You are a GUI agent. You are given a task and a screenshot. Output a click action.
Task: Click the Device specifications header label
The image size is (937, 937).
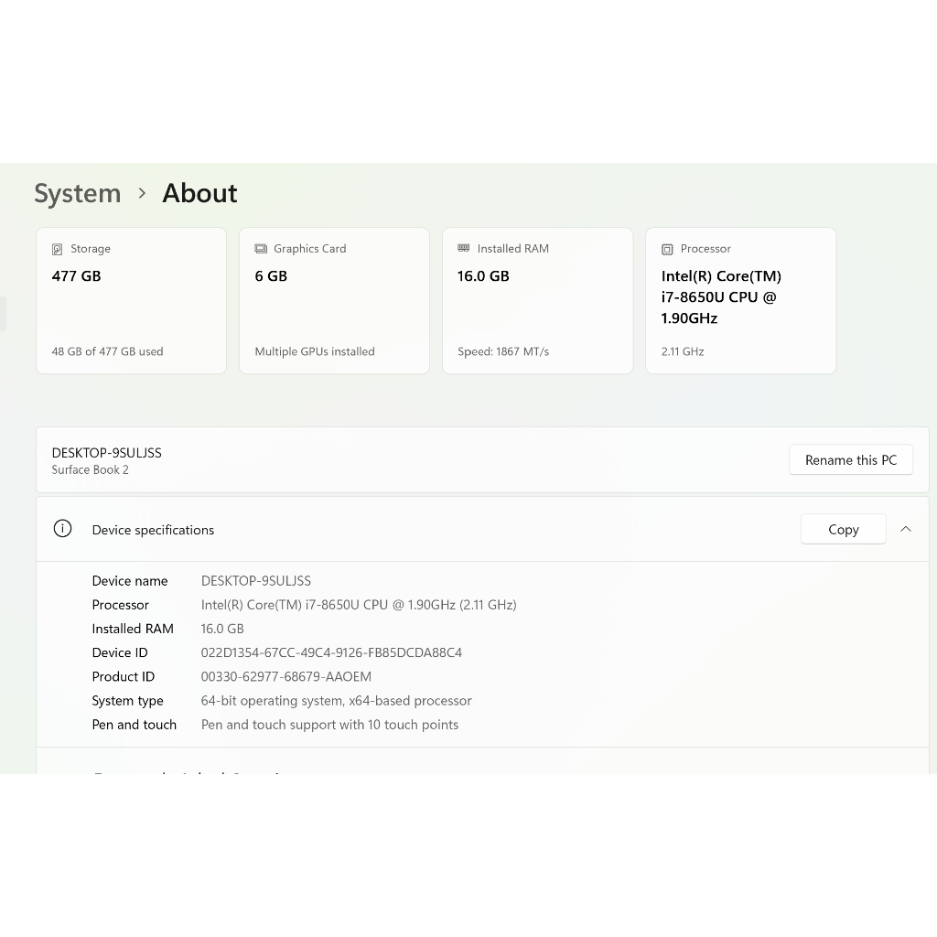click(153, 530)
